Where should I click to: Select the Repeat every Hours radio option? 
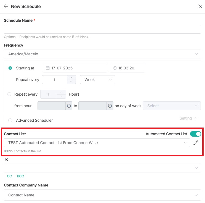point(9,94)
